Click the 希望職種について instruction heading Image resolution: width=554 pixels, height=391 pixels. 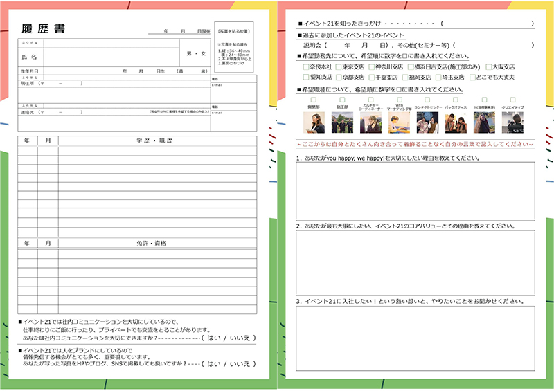coord(380,89)
